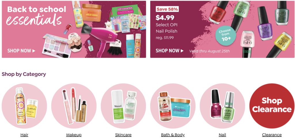
Task: Click the 'Select OPI Nail Polish' text
Action: 167,28
